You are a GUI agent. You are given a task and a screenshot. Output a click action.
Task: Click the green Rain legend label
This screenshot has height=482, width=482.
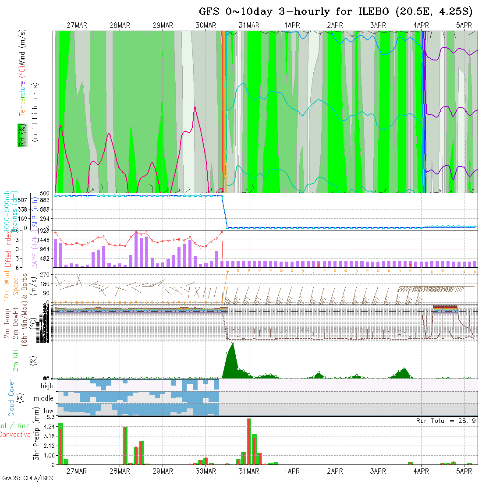tap(24, 426)
